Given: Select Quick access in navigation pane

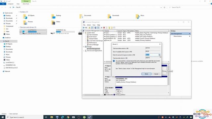Looking at the screenshot, I should (9, 13).
